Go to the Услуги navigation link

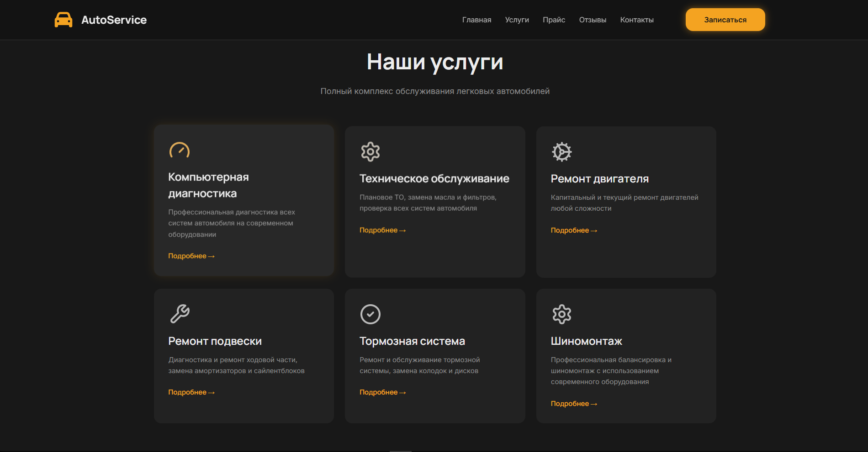pos(517,20)
